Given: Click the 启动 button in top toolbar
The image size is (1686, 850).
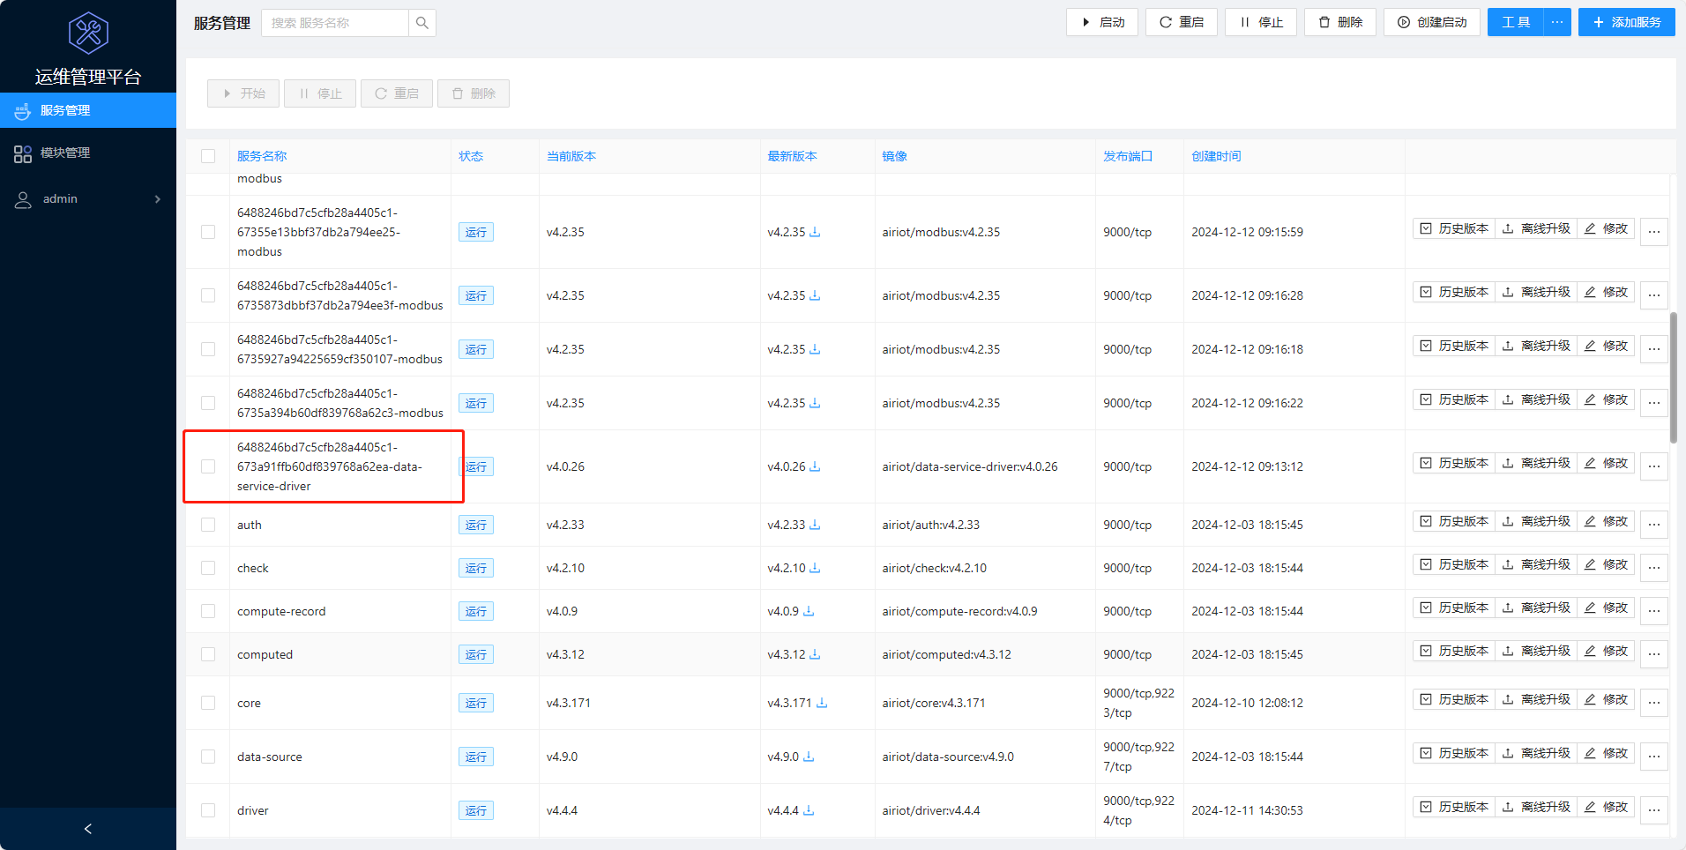Looking at the screenshot, I should pos(1102,22).
